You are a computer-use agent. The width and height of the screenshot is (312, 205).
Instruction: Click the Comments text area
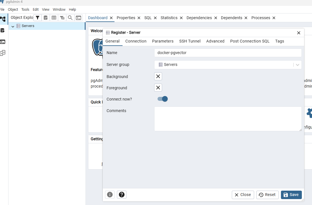point(228,119)
